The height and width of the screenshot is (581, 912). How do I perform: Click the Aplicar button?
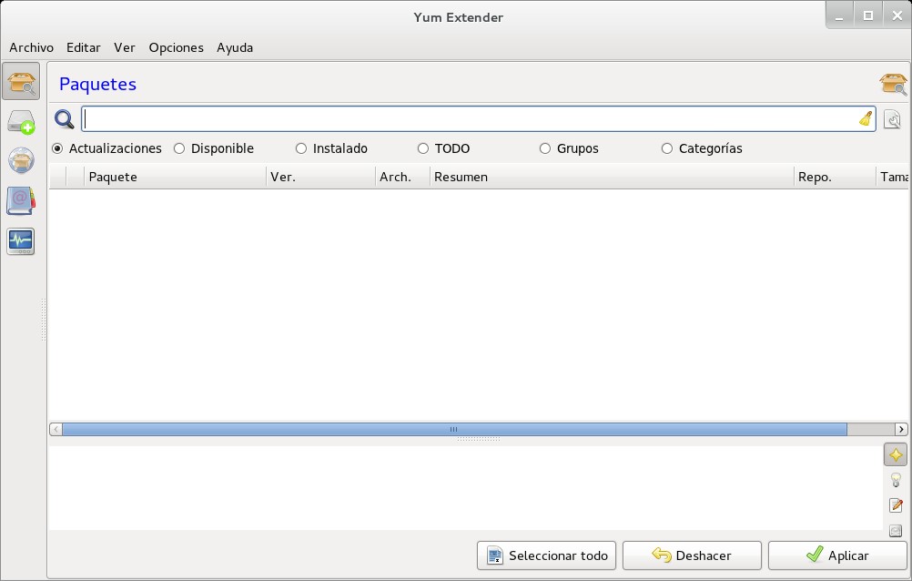point(837,556)
